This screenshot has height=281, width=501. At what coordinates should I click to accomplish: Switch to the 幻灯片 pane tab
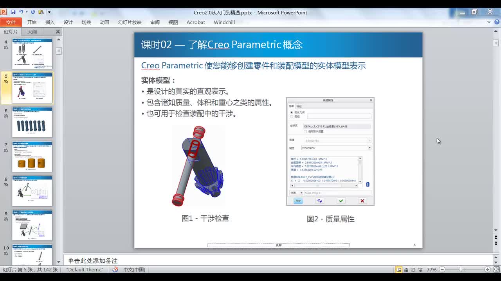pyautogui.click(x=11, y=32)
